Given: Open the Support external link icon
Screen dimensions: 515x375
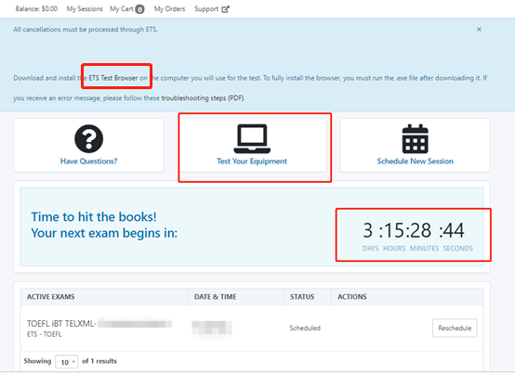Looking at the screenshot, I should pos(225,9).
